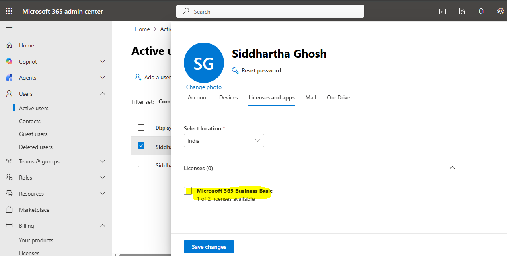The height and width of the screenshot is (256, 507).
Task: Click the Copilot icon in sidebar
Action: click(x=9, y=62)
